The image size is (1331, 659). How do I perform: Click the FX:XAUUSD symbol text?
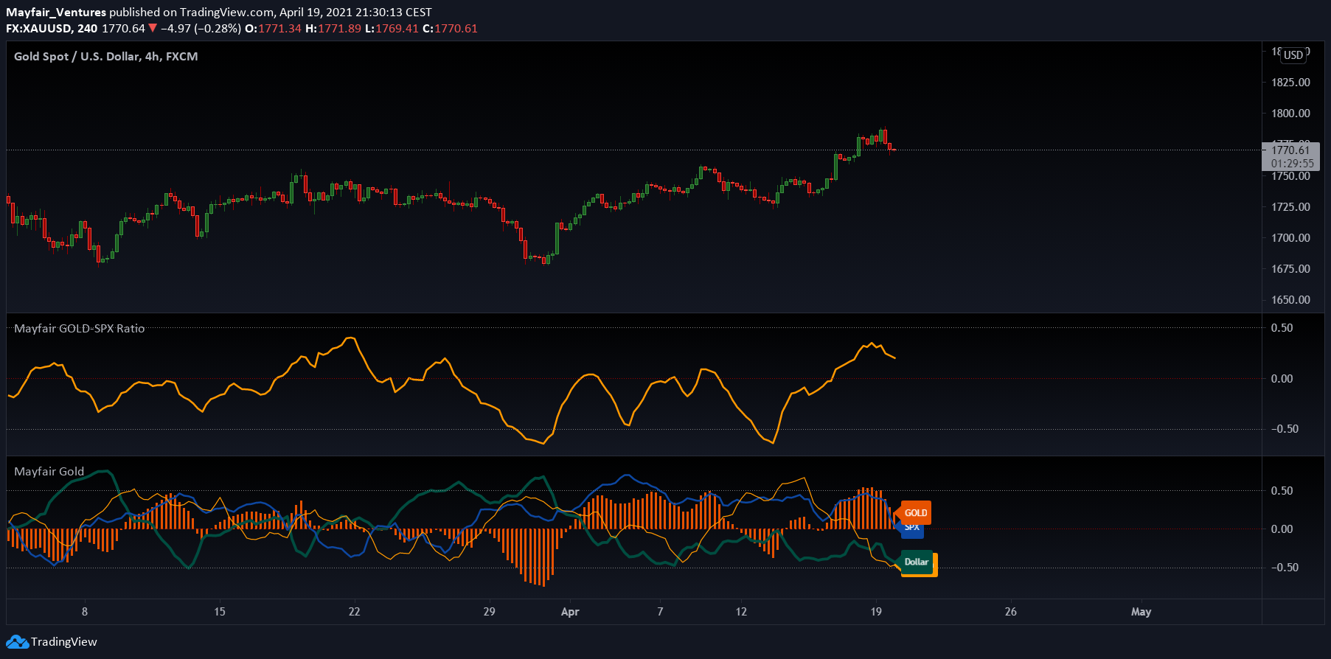38,29
